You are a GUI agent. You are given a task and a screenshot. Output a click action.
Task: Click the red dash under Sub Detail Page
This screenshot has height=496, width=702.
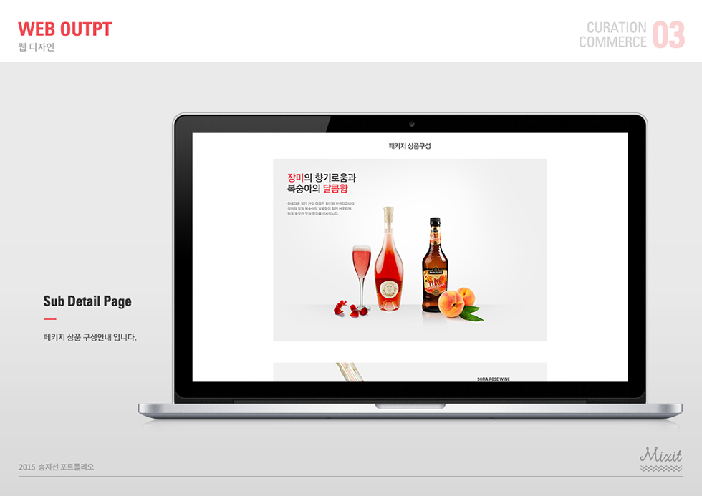[x=49, y=319]
